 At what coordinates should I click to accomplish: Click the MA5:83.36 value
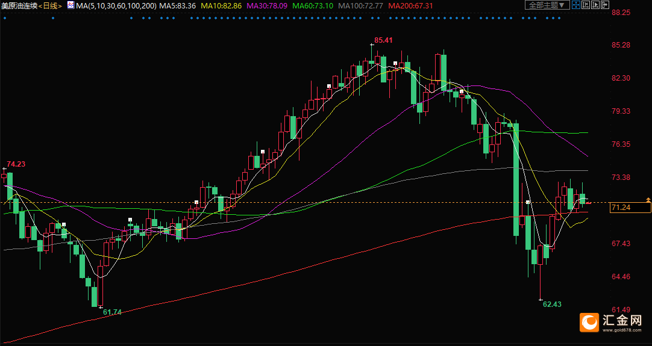click(x=178, y=6)
